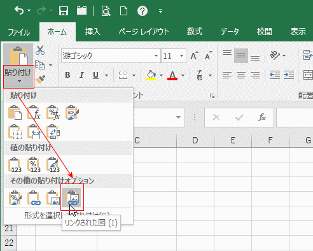The image size is (313, 251).
Task: Open the font size dropdown arrow
Action: point(181,56)
